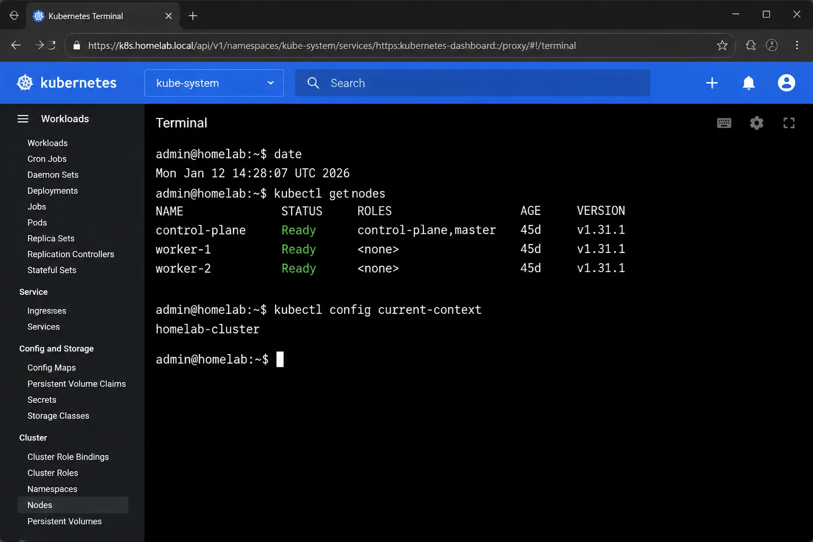813x542 pixels.
Task: Open the user account avatar icon
Action: [787, 83]
